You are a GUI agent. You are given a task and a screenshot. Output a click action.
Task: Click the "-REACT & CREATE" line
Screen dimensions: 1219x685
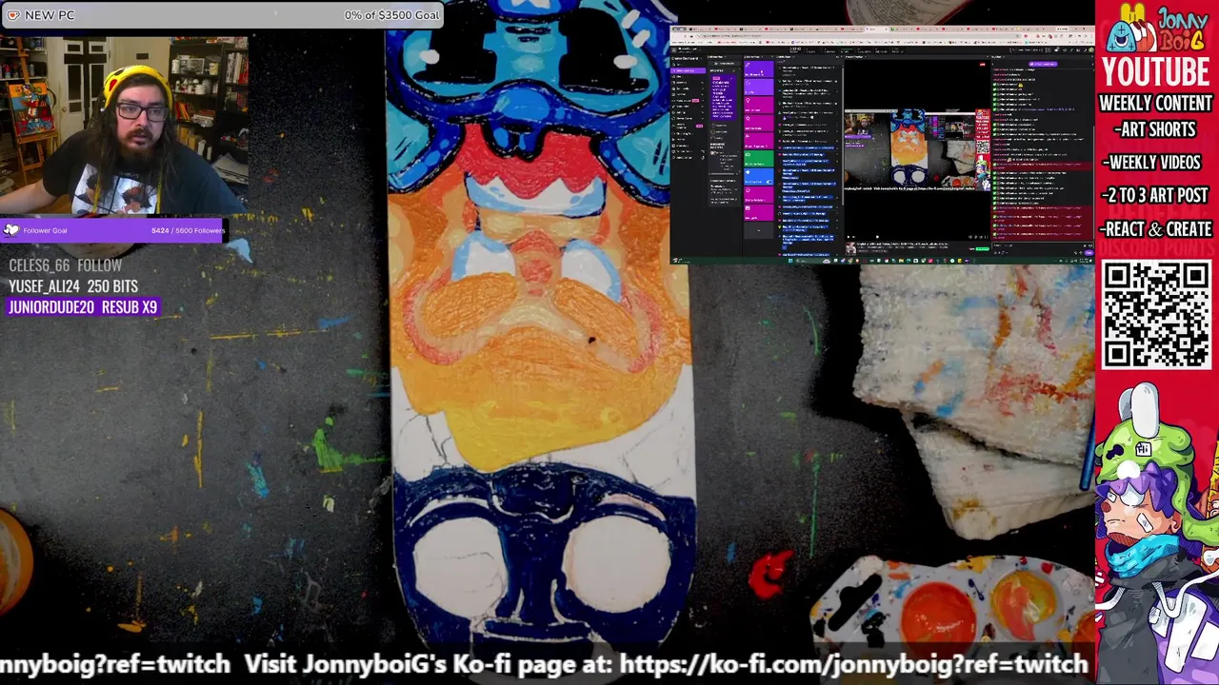(1156, 229)
